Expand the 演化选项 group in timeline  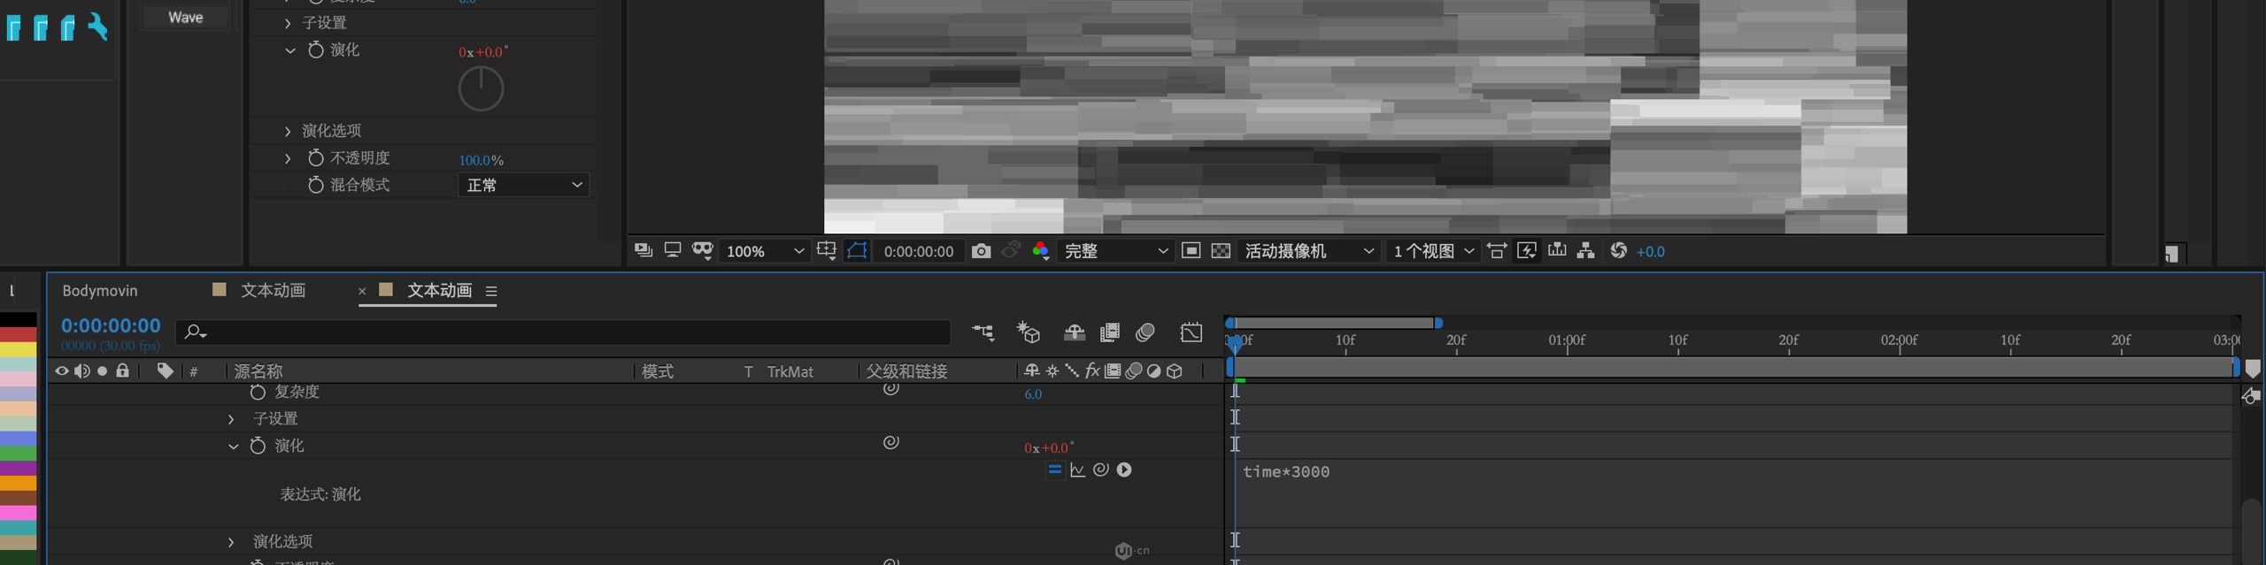(231, 541)
